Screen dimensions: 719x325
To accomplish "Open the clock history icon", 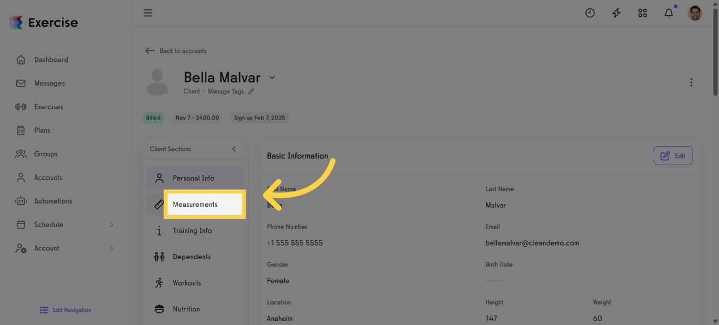I will tap(590, 13).
